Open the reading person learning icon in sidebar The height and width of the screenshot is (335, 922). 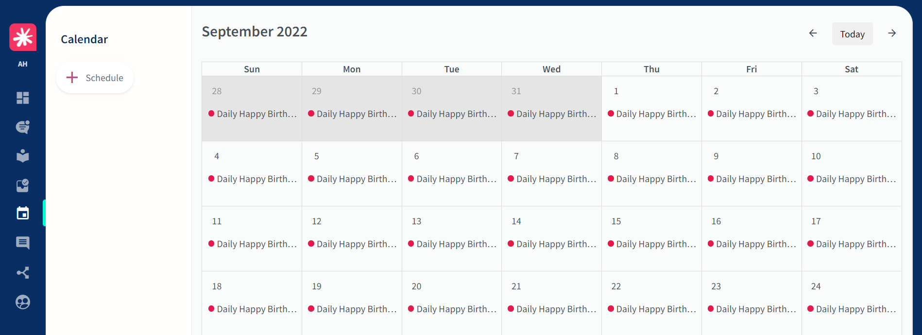click(23, 156)
